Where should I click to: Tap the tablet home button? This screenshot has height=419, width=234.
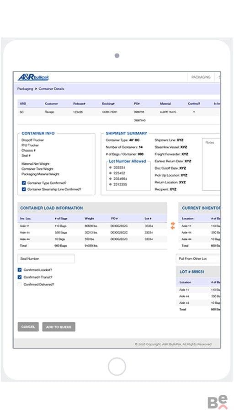point(117,367)
